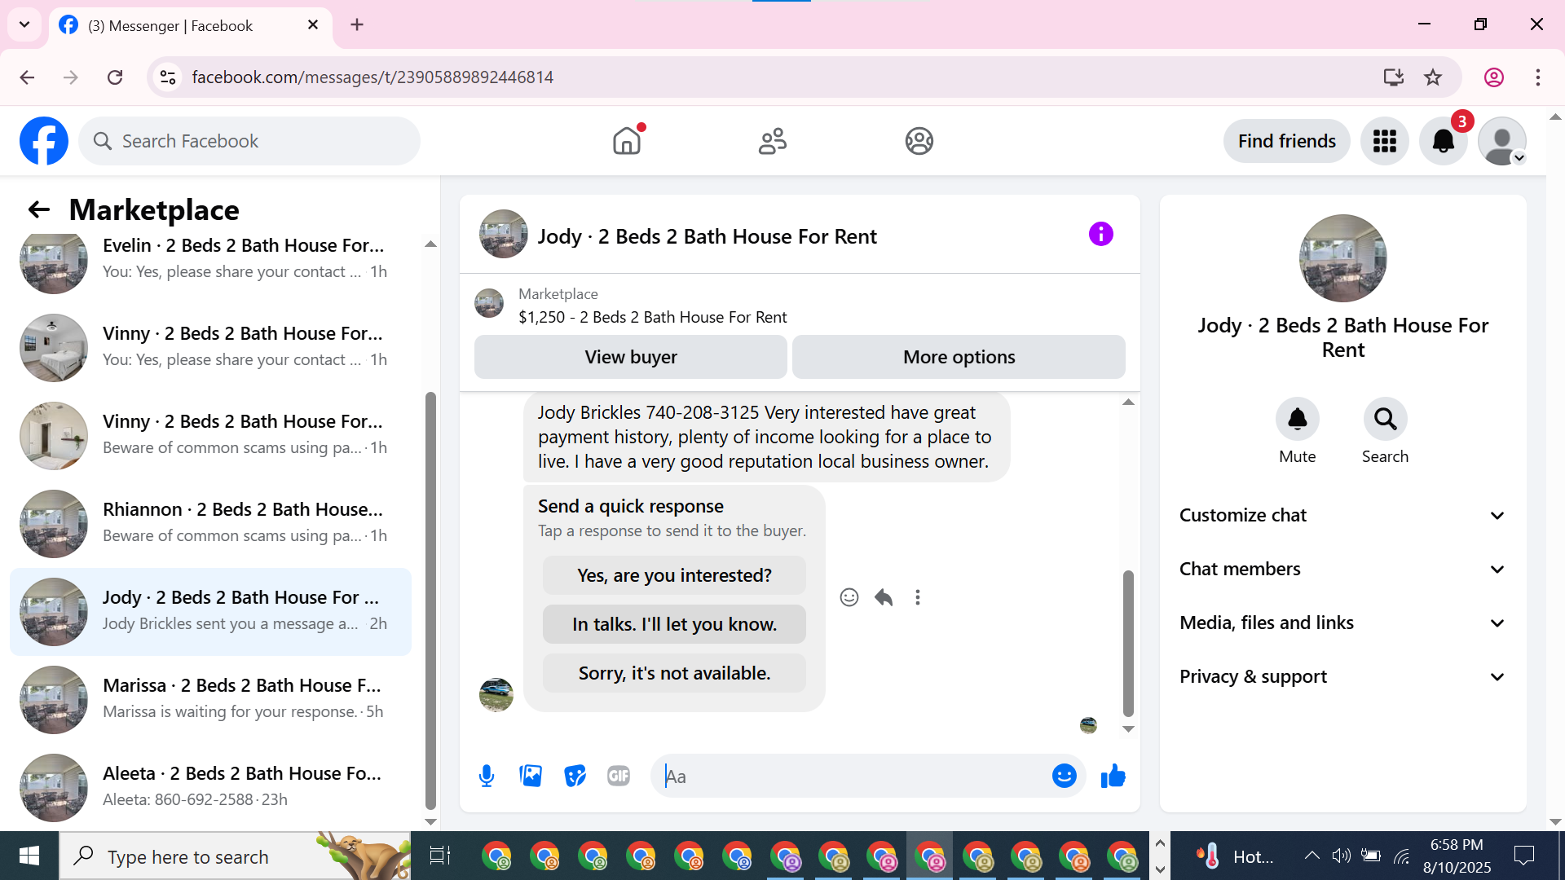The width and height of the screenshot is (1565, 880).
Task: Open the sticker picker icon
Action: click(575, 776)
